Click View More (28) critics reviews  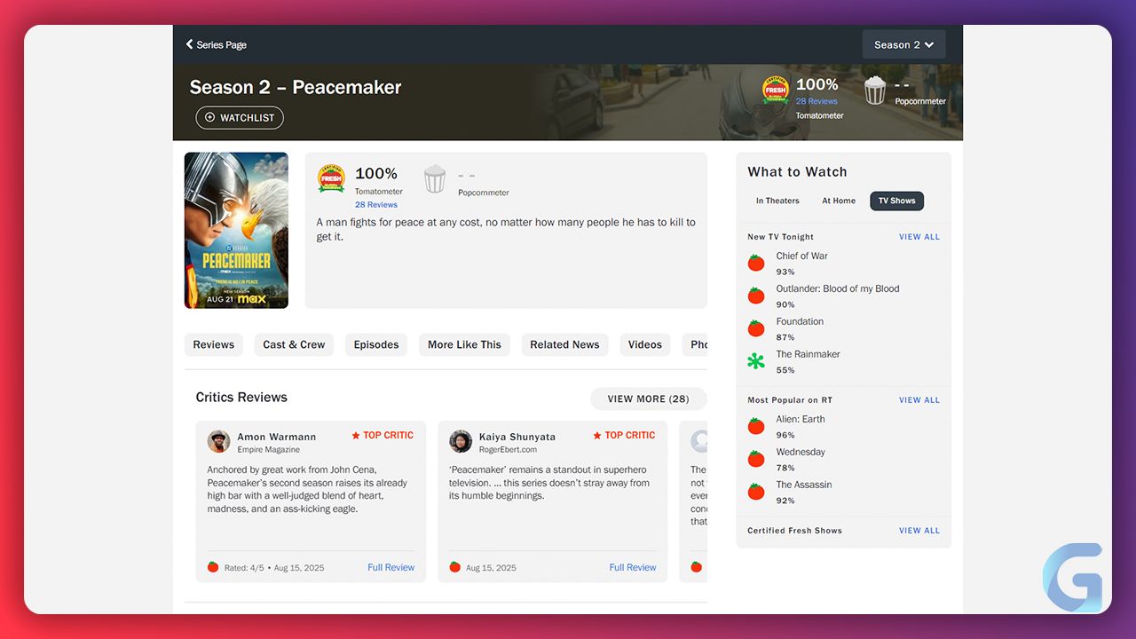click(648, 398)
